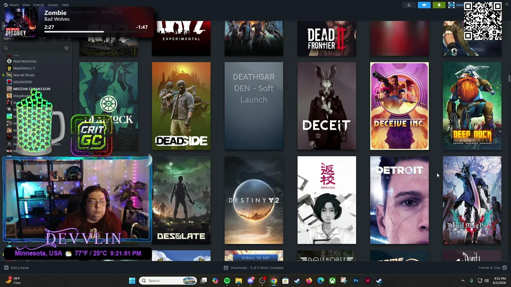The width and height of the screenshot is (511, 287).
Task: Open Microsoft Edge from the taskbar
Action: (x=321, y=281)
